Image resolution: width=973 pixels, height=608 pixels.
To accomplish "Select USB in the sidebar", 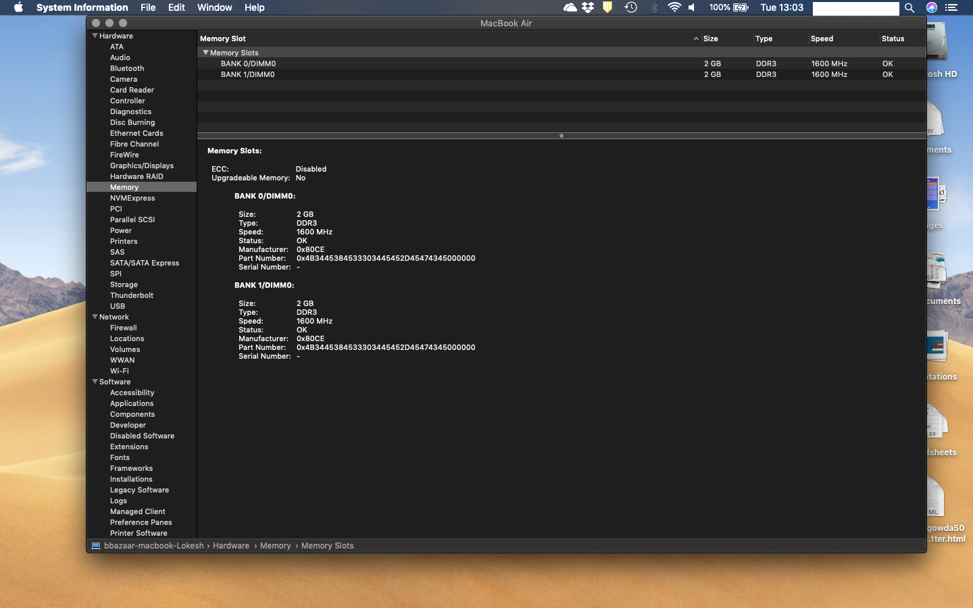I will (x=118, y=306).
